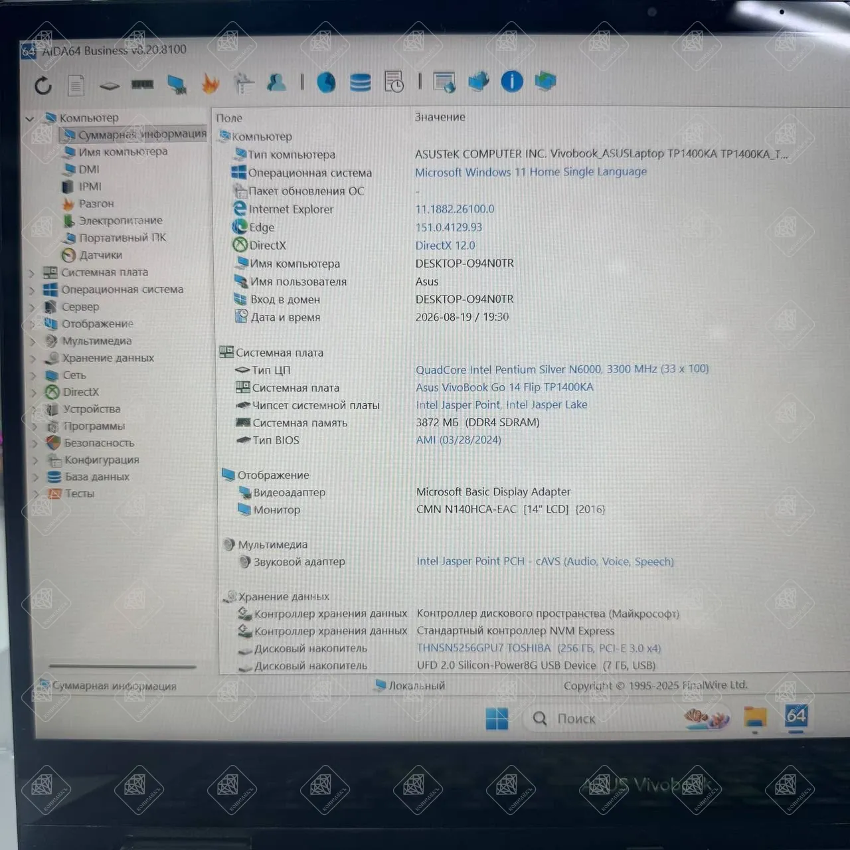The height and width of the screenshot is (850, 850).
Task: Click the user silhouette toolbar icon
Action: [276, 82]
